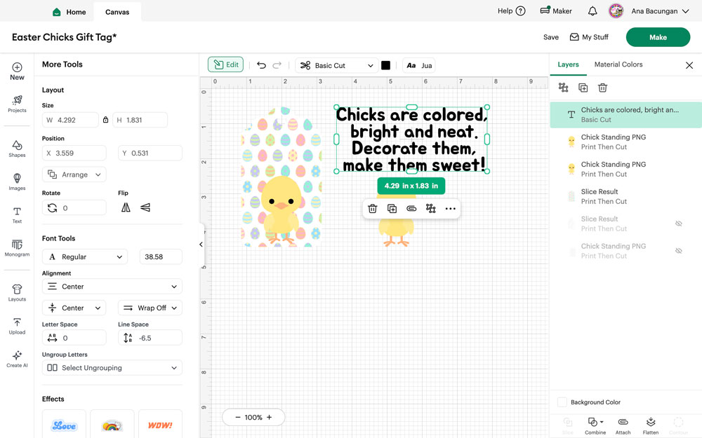The height and width of the screenshot is (438, 702).
Task: Close the Layers panel
Action: (x=689, y=65)
